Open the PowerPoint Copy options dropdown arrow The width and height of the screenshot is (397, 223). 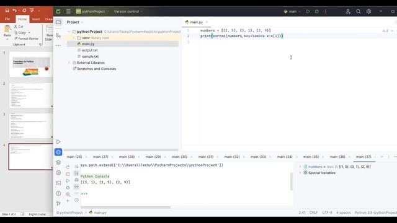point(29,33)
